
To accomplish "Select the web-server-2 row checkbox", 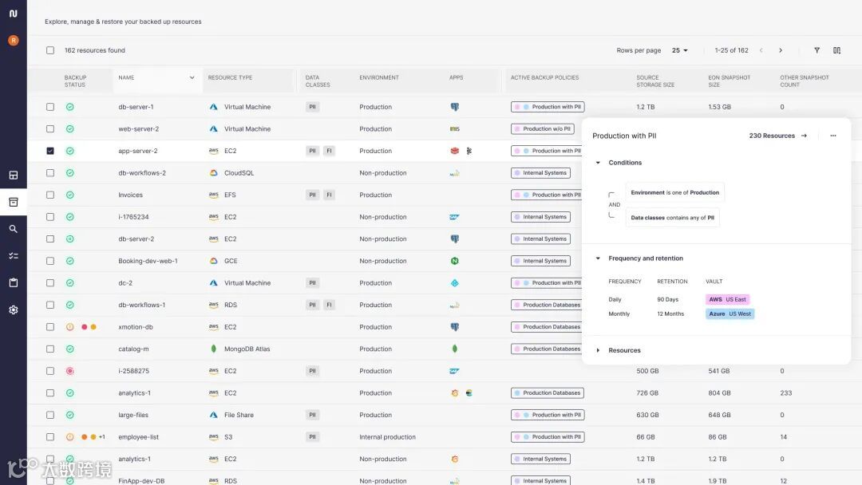I will [50, 129].
